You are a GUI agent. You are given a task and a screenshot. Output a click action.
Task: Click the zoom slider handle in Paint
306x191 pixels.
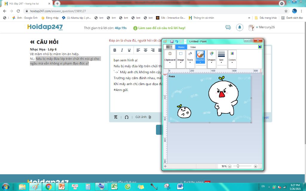click(238, 166)
